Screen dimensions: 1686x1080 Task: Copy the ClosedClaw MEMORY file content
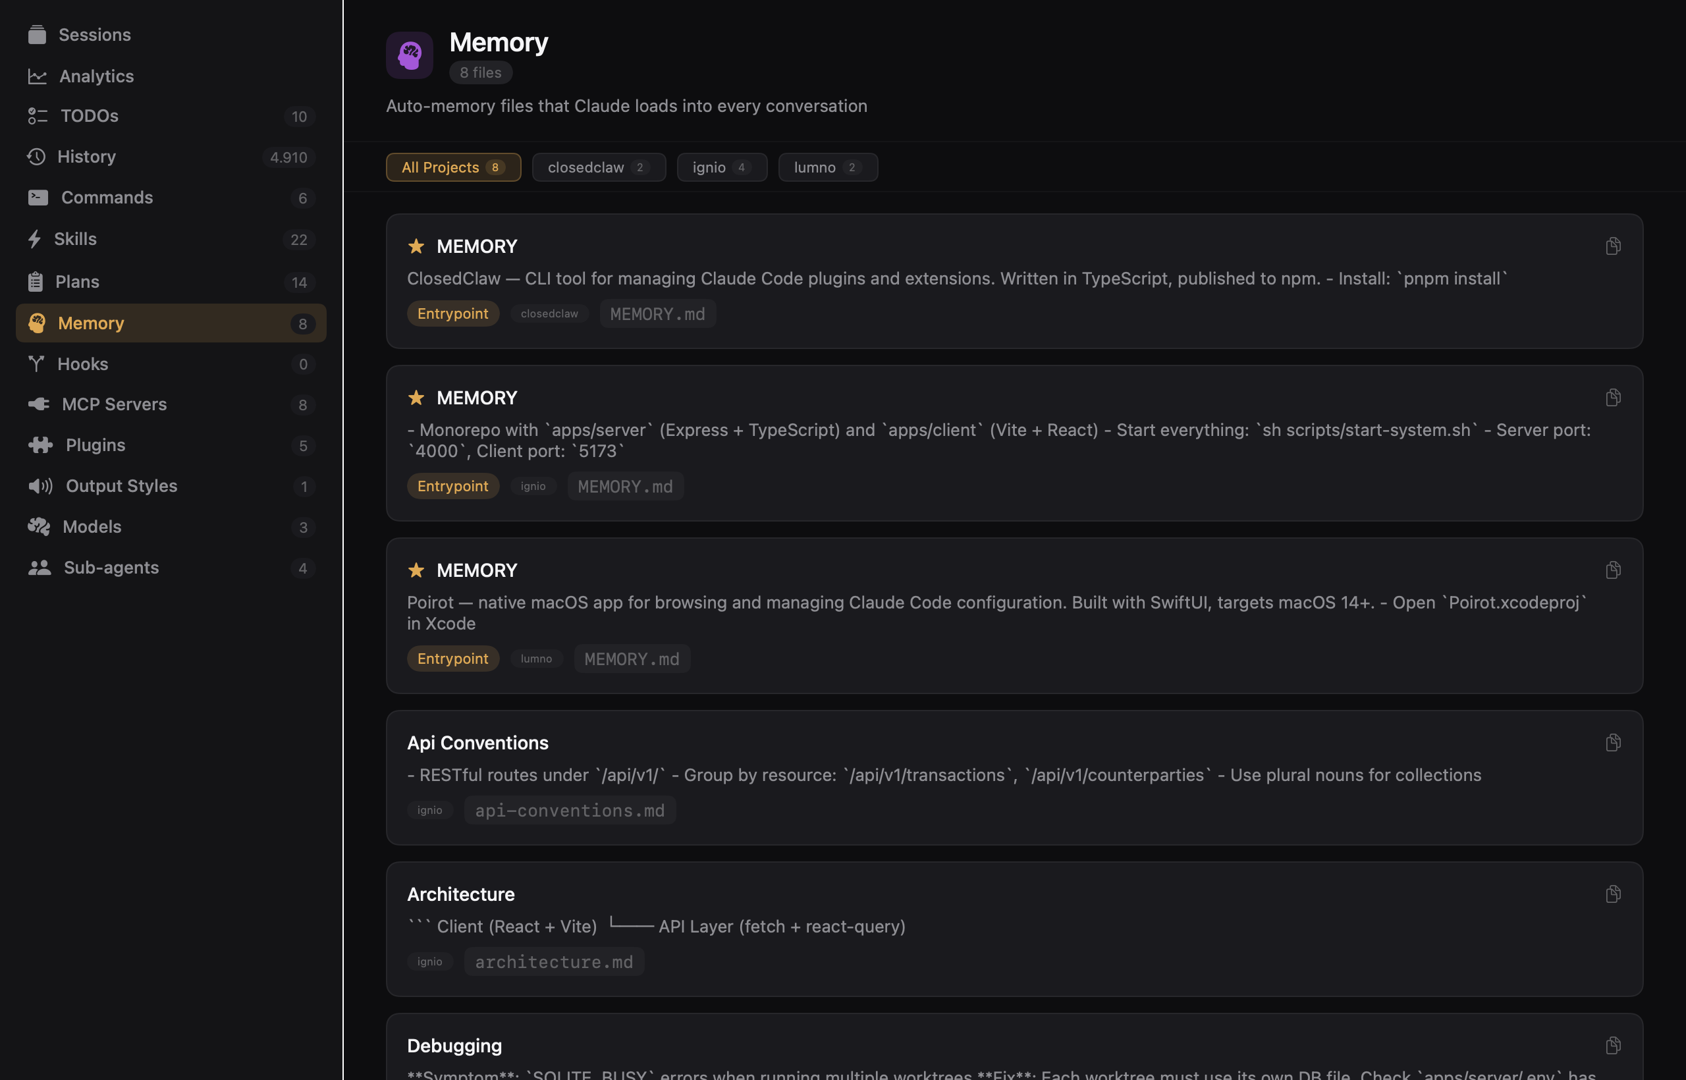pos(1613,246)
